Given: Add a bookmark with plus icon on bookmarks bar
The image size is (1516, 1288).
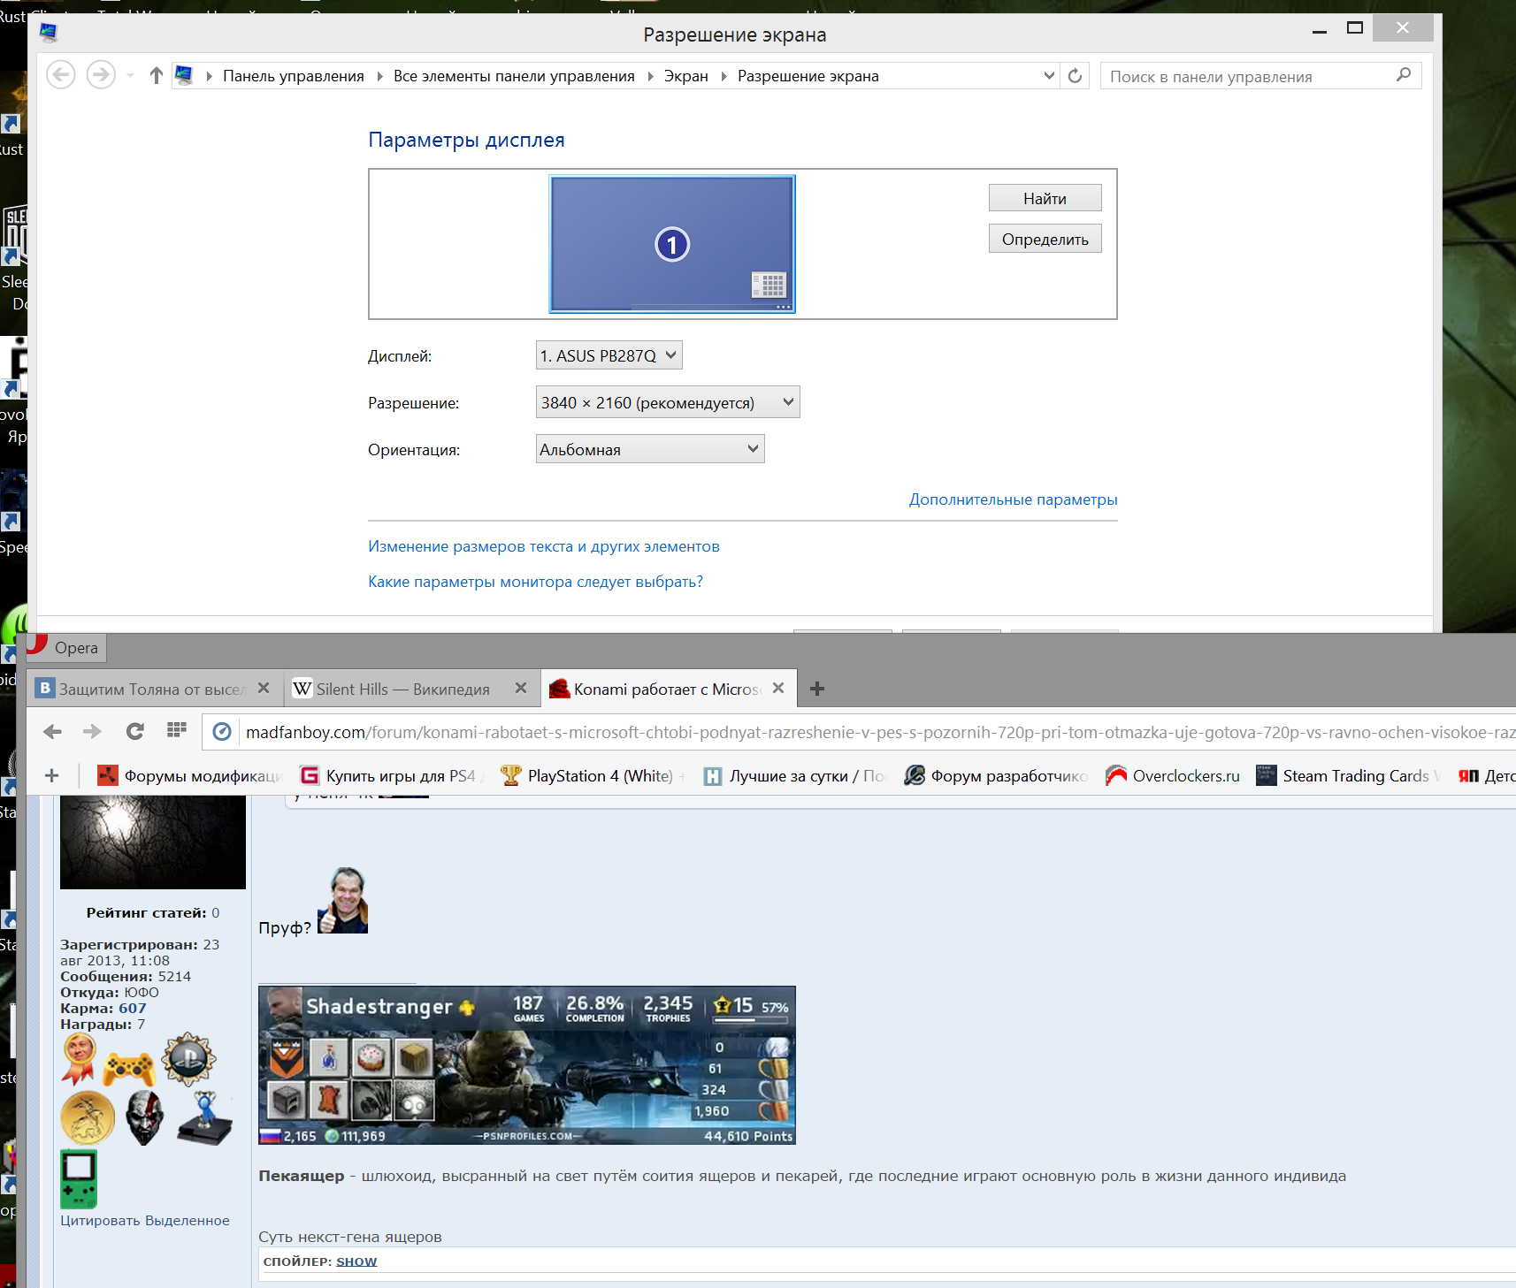Looking at the screenshot, I should tap(51, 775).
